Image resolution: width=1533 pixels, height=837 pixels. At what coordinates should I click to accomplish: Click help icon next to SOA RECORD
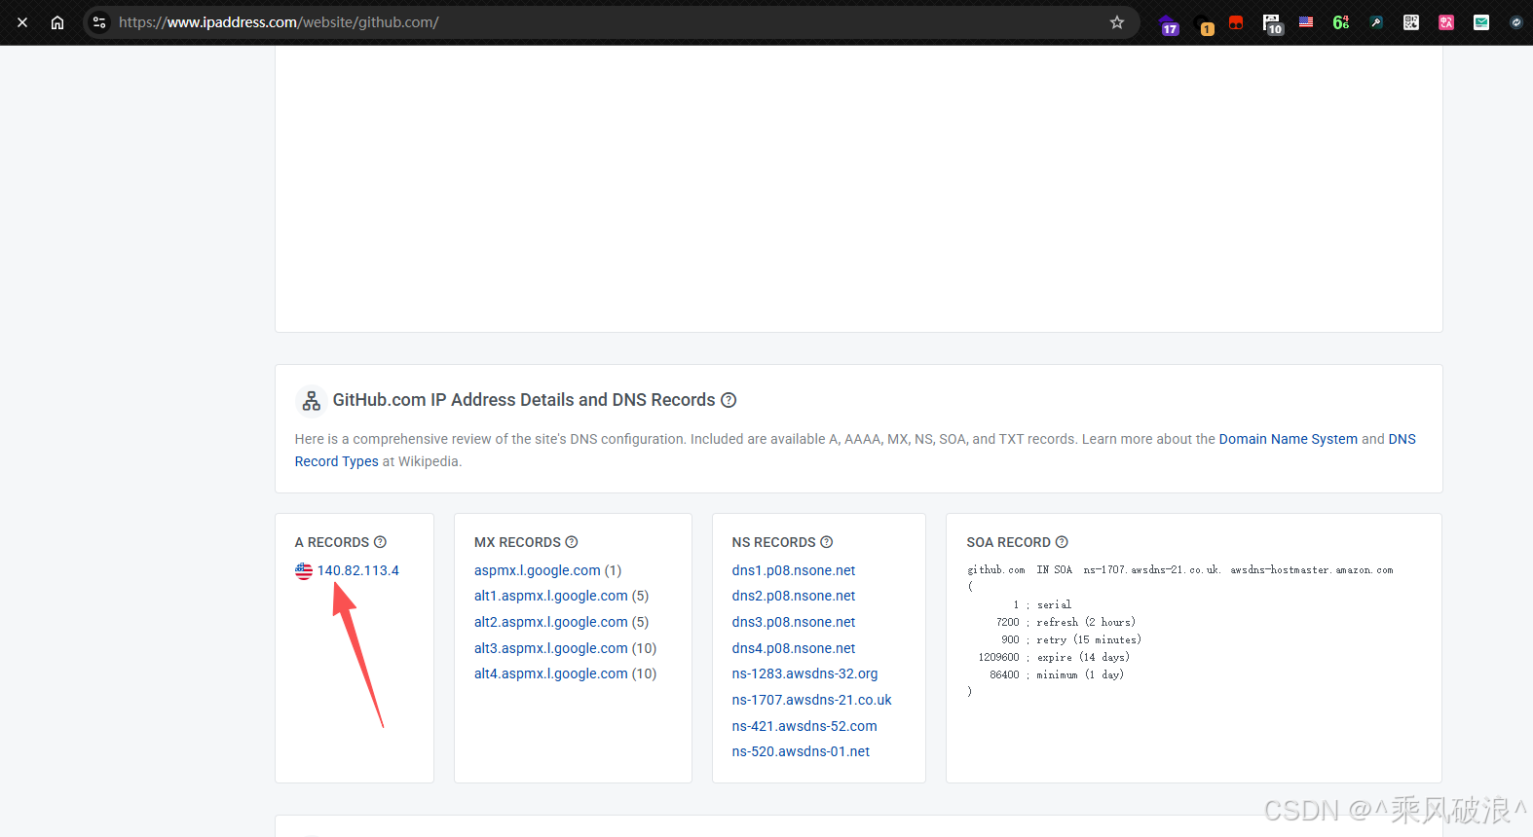pos(1062,542)
